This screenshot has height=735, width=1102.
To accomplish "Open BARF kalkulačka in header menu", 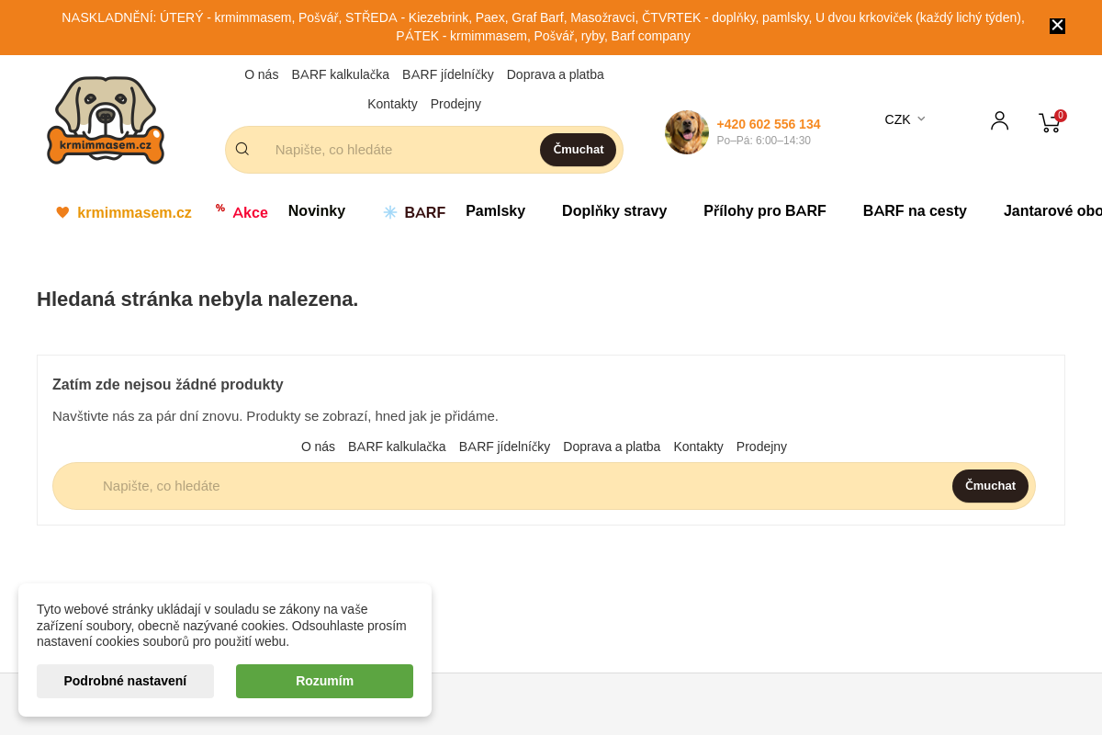I will coord(341,74).
